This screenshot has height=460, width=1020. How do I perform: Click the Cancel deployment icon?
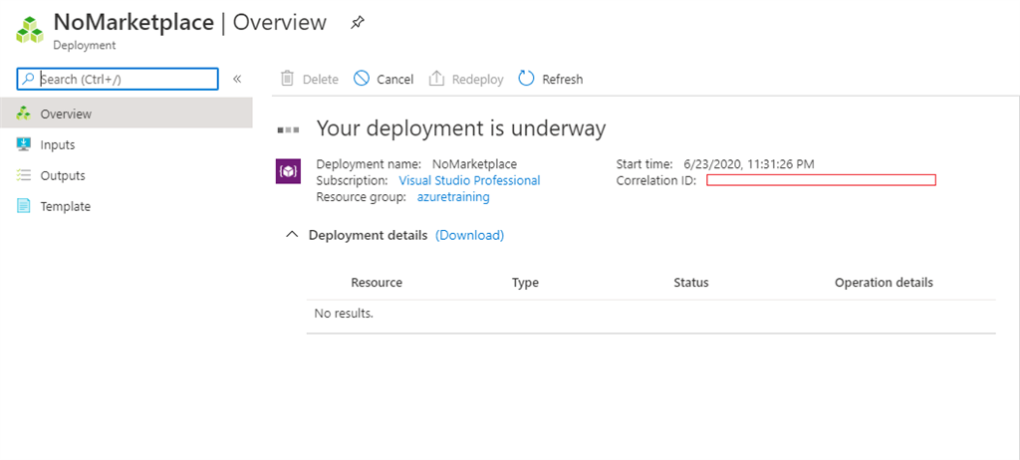362,79
